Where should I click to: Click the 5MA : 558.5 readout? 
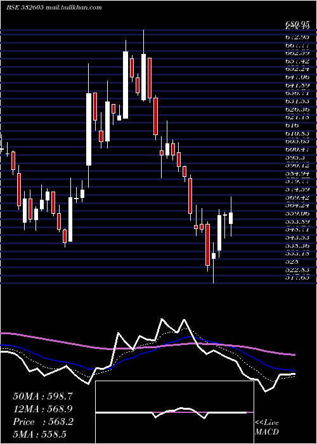(39, 434)
